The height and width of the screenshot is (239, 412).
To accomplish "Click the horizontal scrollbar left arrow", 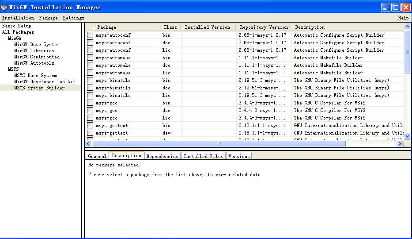I will [x=88, y=143].
